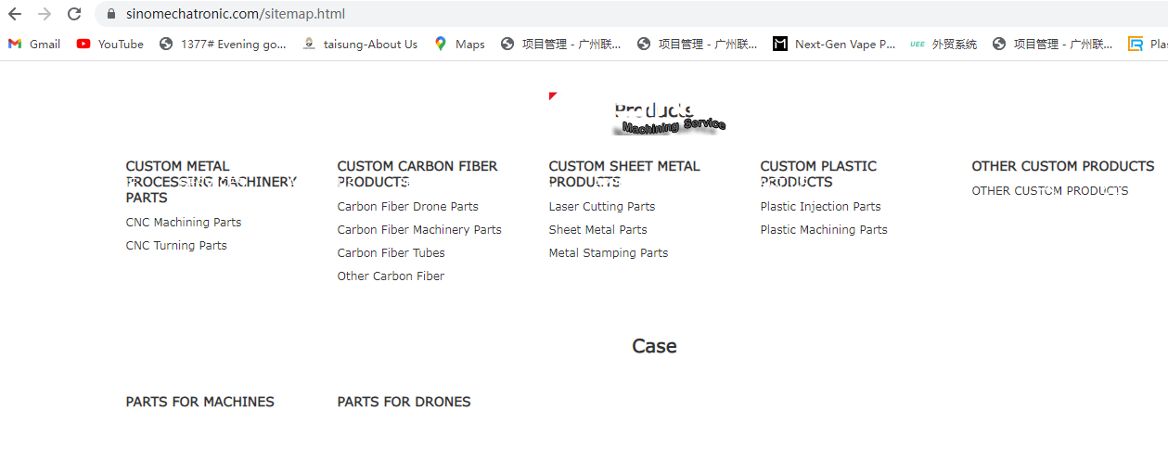The image size is (1168, 462).
Task: Open the Maps bookmark
Action: 459,44
